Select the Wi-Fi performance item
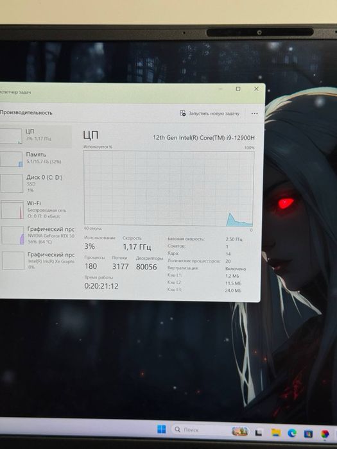 [37, 209]
